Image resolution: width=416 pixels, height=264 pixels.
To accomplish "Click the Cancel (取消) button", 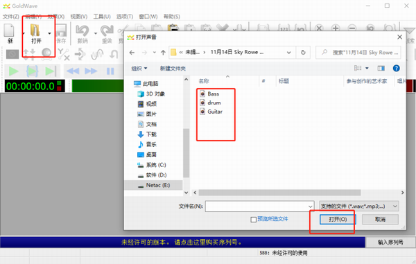I will [380, 219].
